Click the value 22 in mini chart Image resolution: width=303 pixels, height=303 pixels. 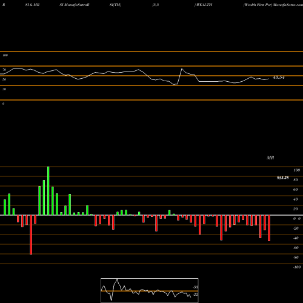point(196,295)
